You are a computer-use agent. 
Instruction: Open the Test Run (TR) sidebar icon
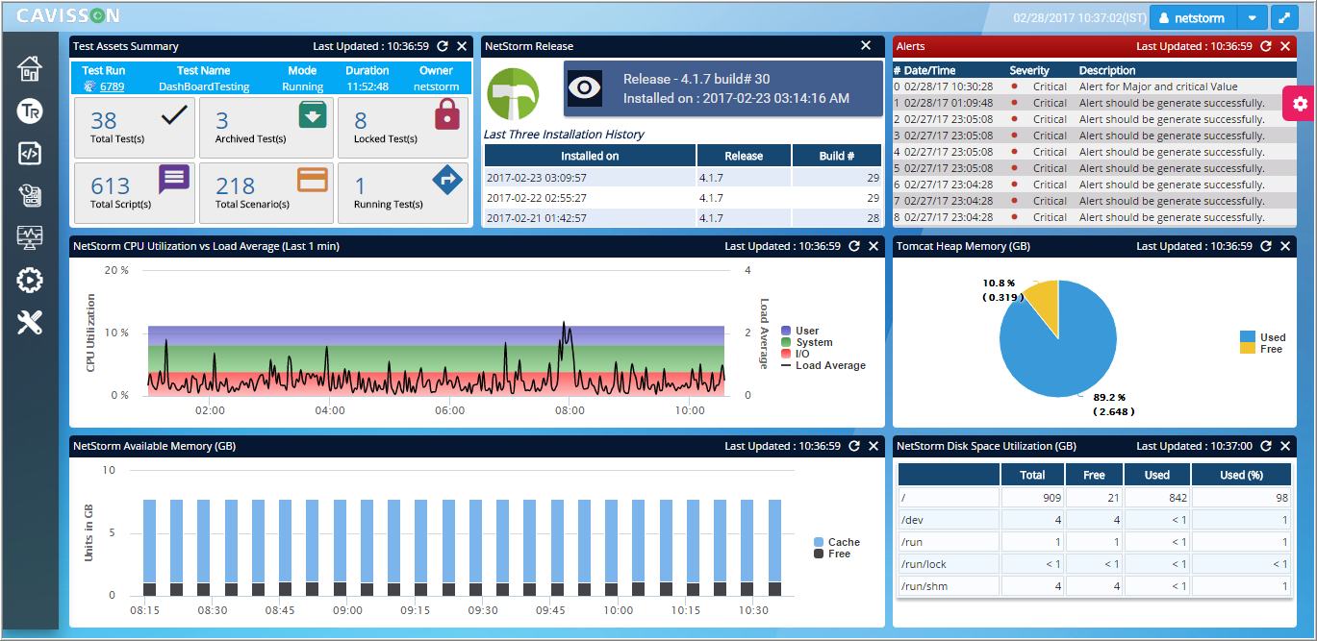(x=30, y=111)
